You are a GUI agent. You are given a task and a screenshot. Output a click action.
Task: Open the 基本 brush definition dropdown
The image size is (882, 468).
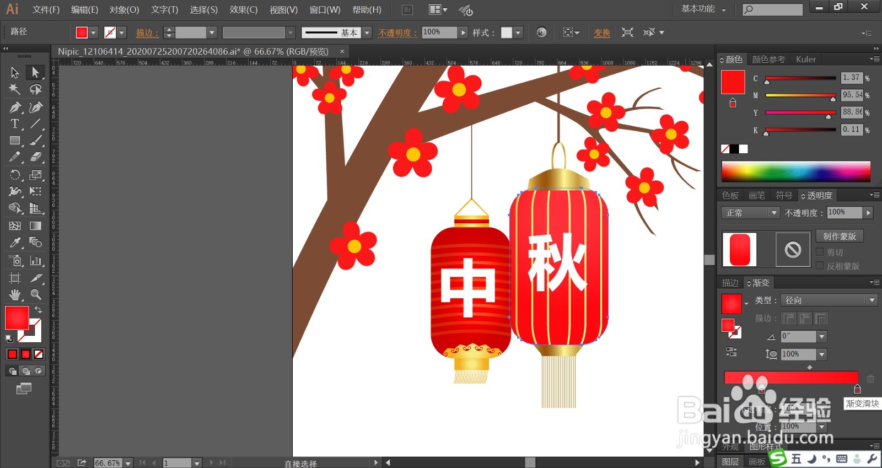tap(367, 33)
